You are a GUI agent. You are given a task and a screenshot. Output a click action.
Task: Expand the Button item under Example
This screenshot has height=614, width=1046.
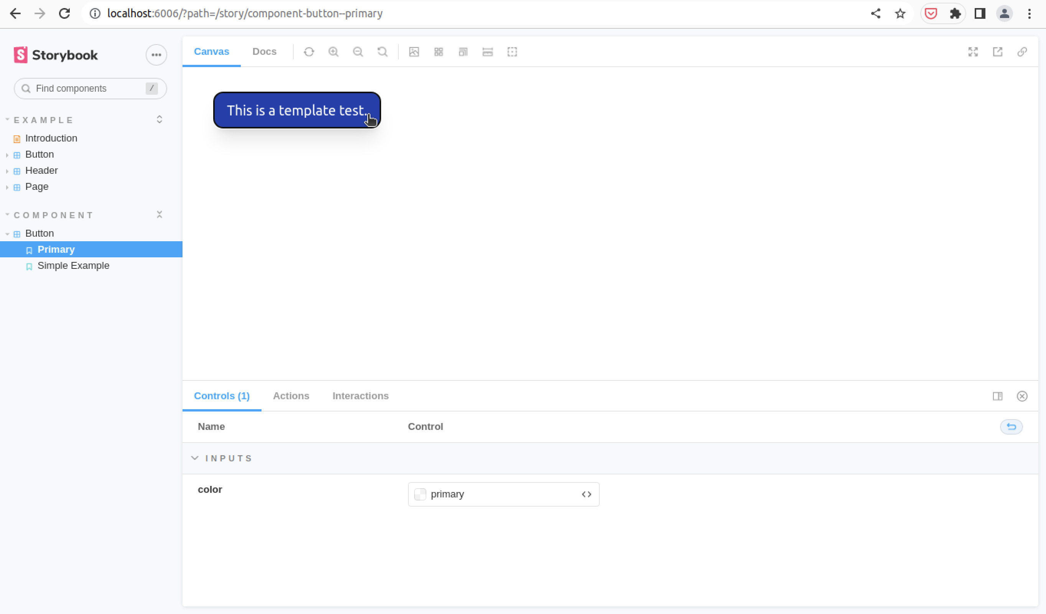coord(39,155)
